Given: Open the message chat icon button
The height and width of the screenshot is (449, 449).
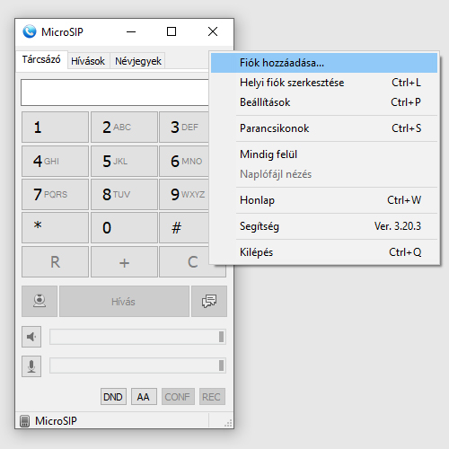Looking at the screenshot, I should (x=209, y=301).
